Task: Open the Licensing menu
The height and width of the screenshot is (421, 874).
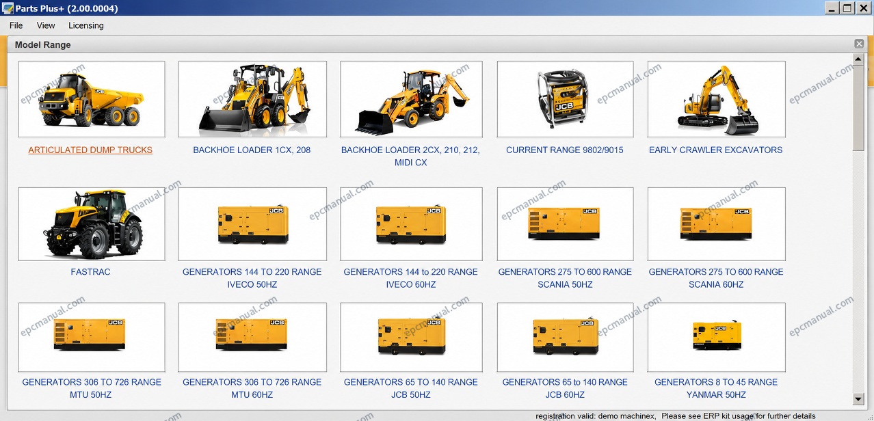Action: point(86,25)
